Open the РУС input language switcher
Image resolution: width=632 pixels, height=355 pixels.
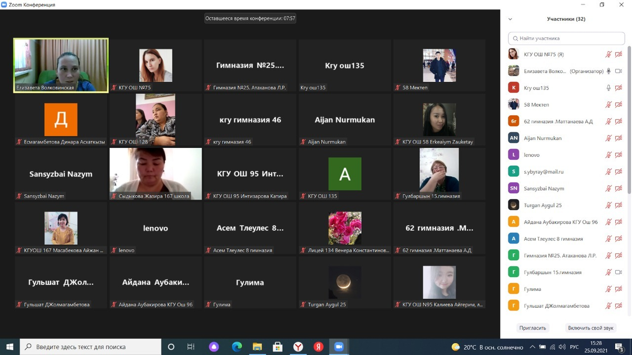point(575,347)
